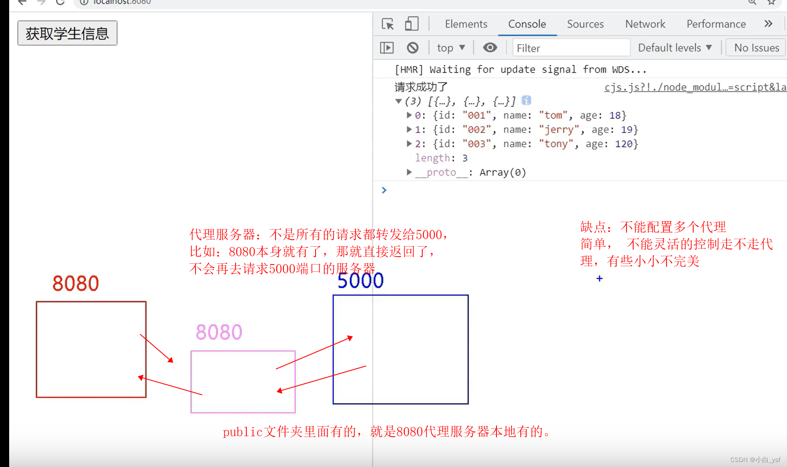Click the No Issues button
This screenshot has width=787, height=467.
pos(757,48)
